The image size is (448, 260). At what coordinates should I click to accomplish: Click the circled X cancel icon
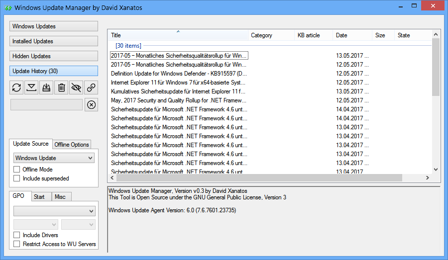click(x=91, y=105)
